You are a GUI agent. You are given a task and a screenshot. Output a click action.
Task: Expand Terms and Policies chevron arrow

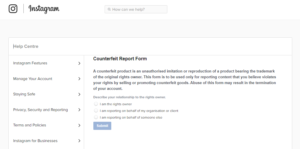79,125
